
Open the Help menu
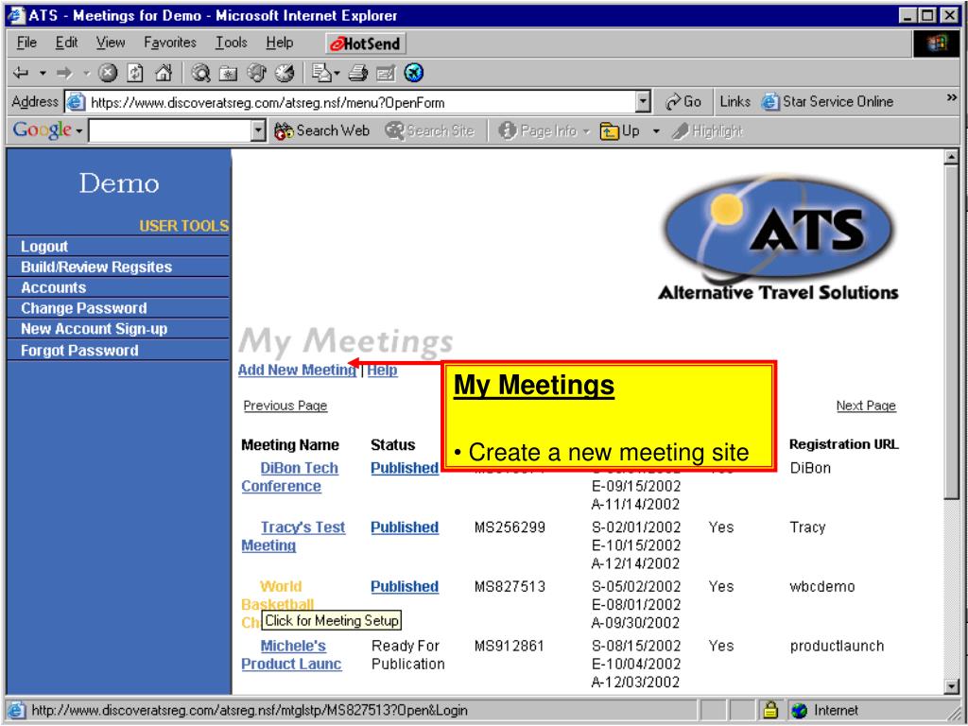(x=280, y=43)
